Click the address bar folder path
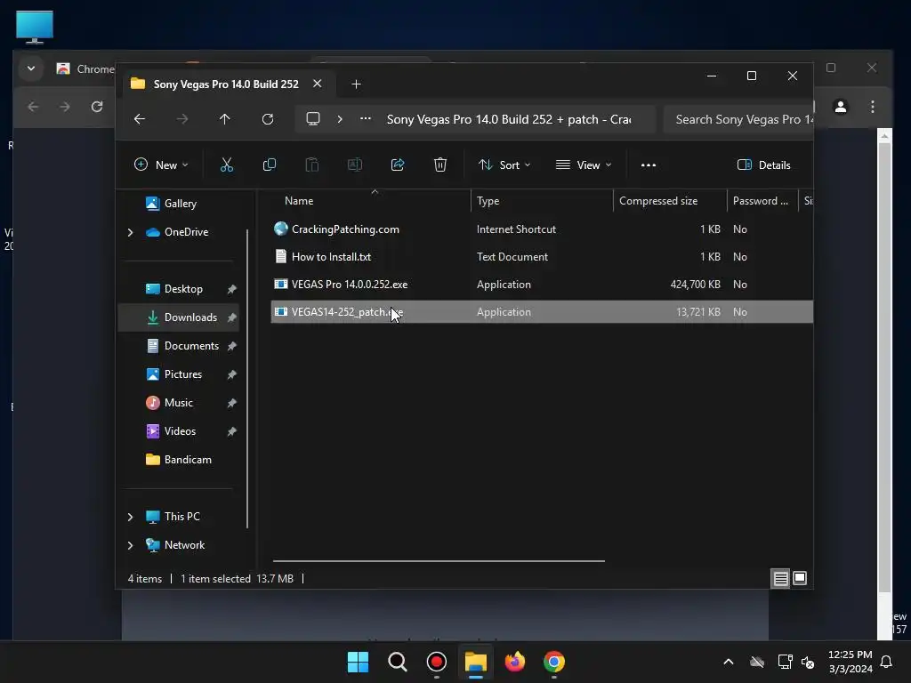The height and width of the screenshot is (683, 911). [509, 119]
